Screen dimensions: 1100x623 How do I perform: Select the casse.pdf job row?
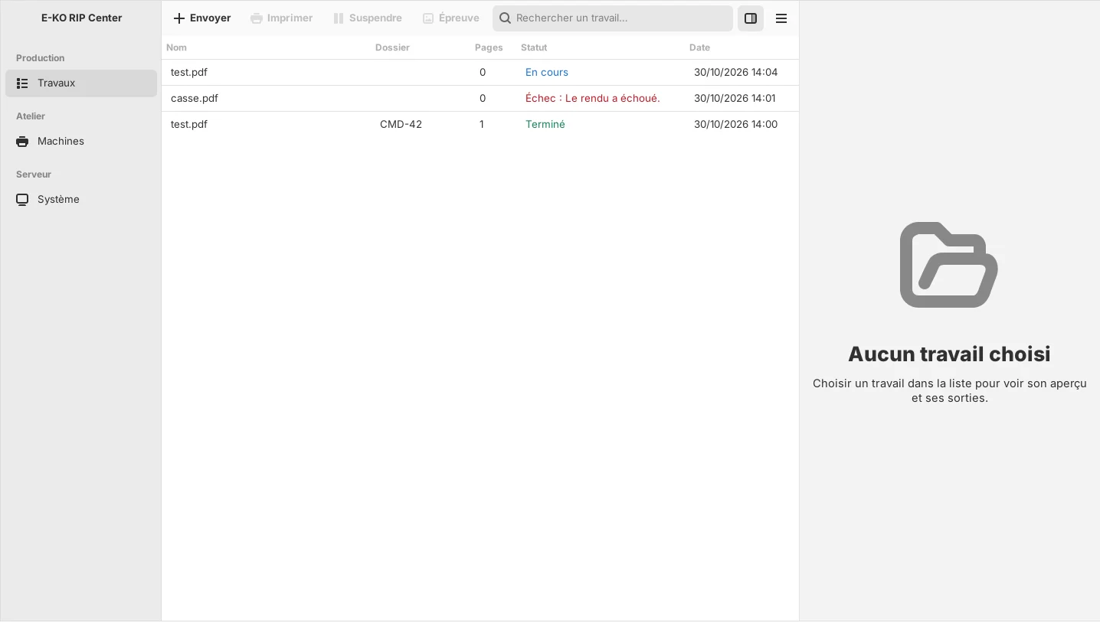480,99
